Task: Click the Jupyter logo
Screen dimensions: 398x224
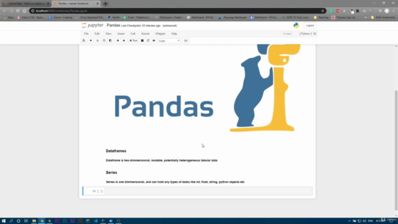Action: (x=93, y=26)
